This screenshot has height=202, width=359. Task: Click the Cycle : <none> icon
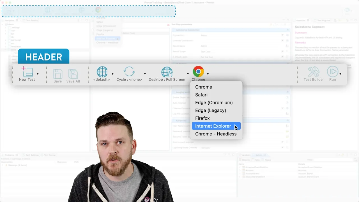[x=129, y=72]
